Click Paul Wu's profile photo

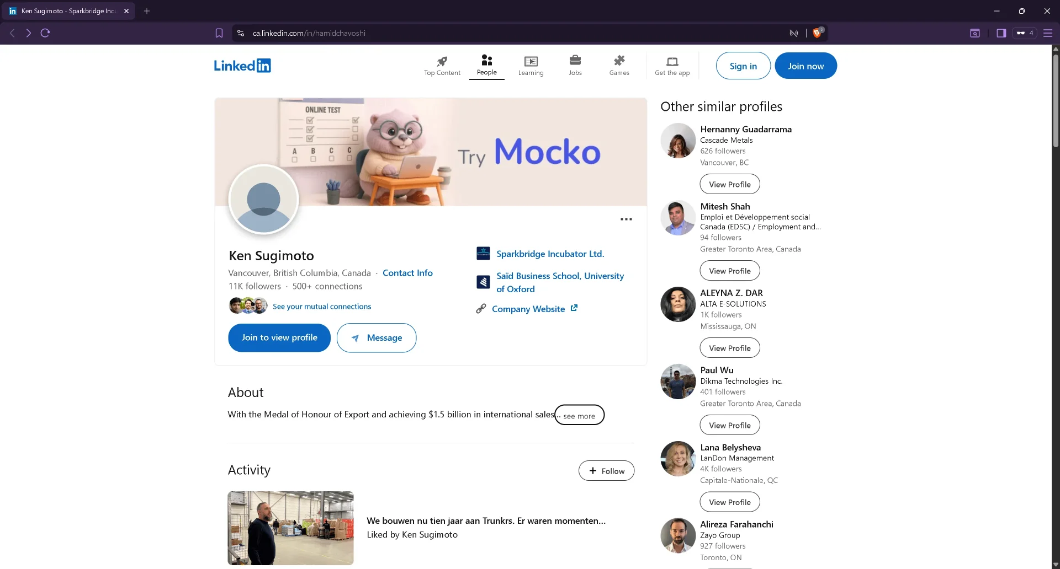pyautogui.click(x=678, y=382)
